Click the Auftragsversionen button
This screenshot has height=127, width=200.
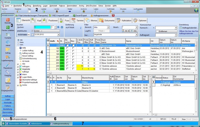tap(100, 15)
